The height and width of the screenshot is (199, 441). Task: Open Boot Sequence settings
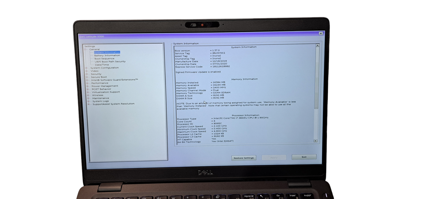[x=104, y=59]
